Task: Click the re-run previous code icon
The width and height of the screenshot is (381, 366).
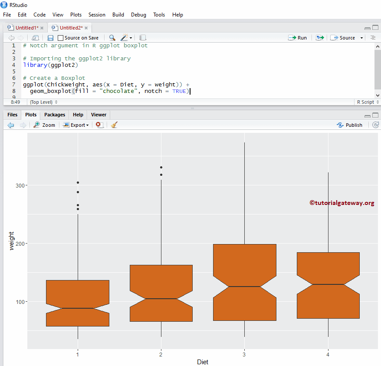Action: point(320,38)
